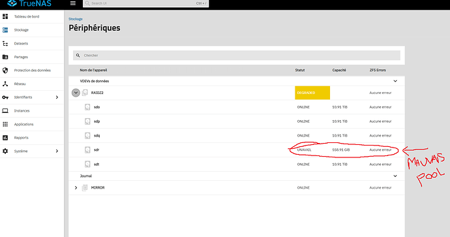This screenshot has height=237, width=450.
Task: Select the unavailable sdr disk row
Action: coord(237,150)
